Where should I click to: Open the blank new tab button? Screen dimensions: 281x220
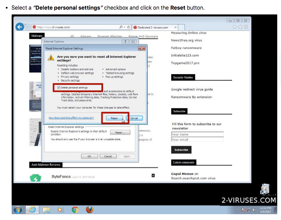(x=181, y=27)
